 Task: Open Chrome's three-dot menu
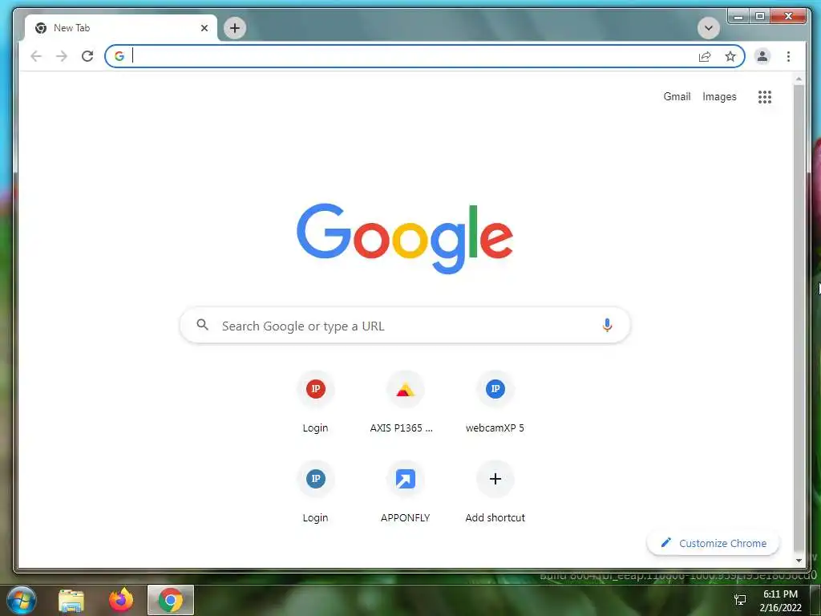(789, 56)
